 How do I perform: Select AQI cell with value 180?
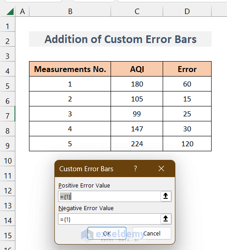coord(137,84)
